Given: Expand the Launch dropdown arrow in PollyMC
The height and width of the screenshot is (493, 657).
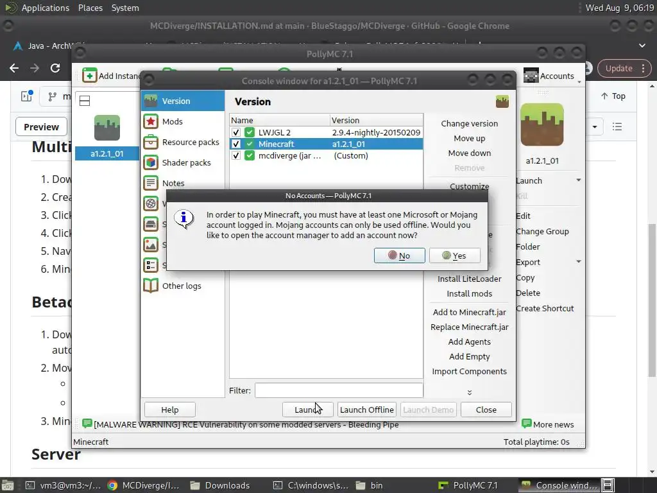Looking at the screenshot, I should tap(578, 180).
